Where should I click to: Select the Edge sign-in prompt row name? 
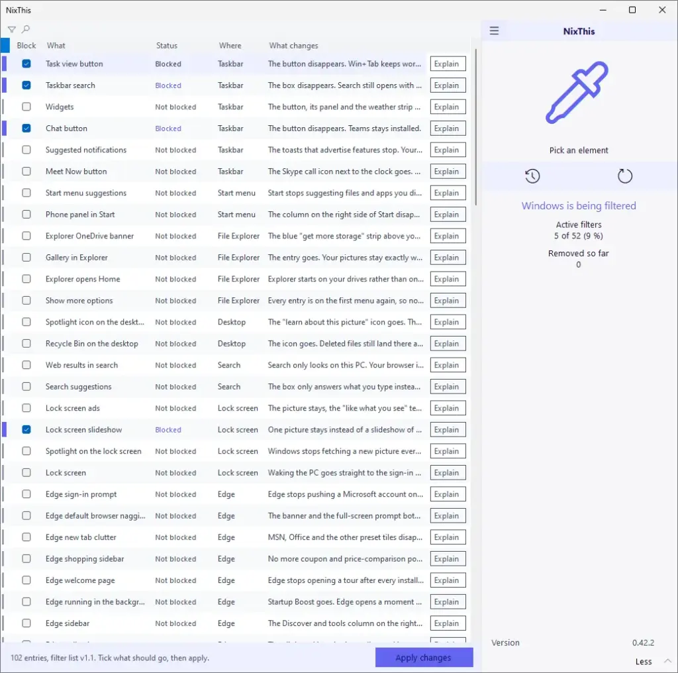81,494
